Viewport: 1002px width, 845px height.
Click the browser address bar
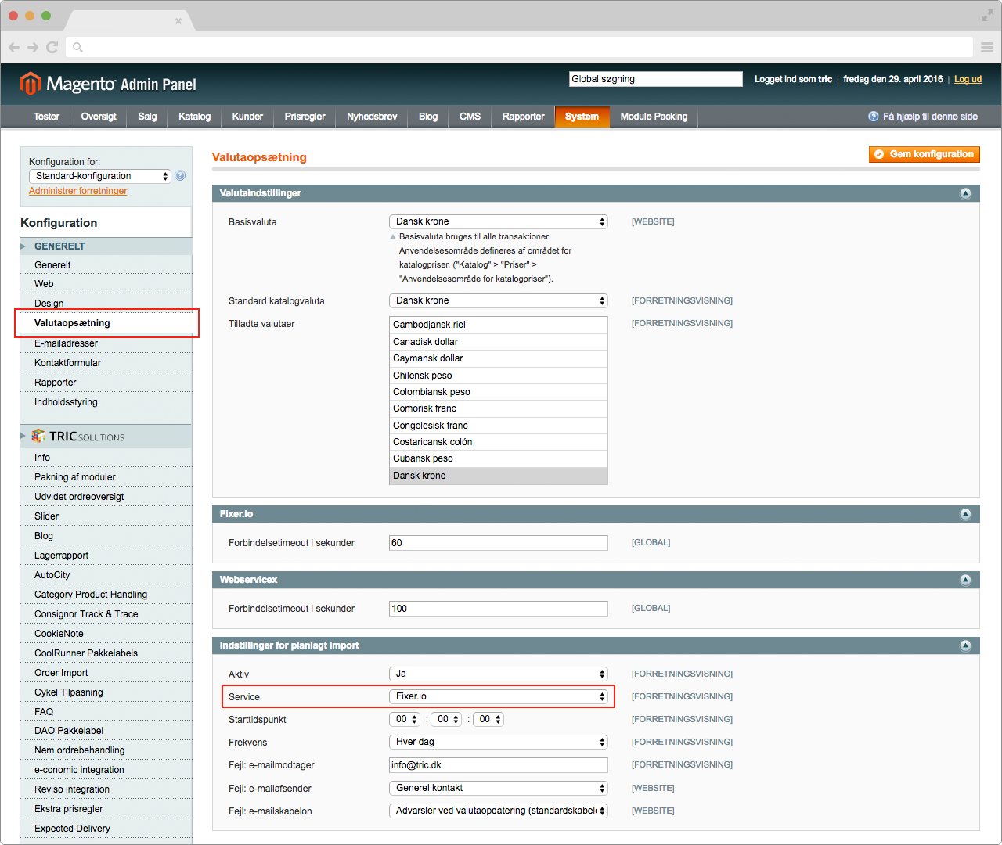pyautogui.click(x=519, y=47)
